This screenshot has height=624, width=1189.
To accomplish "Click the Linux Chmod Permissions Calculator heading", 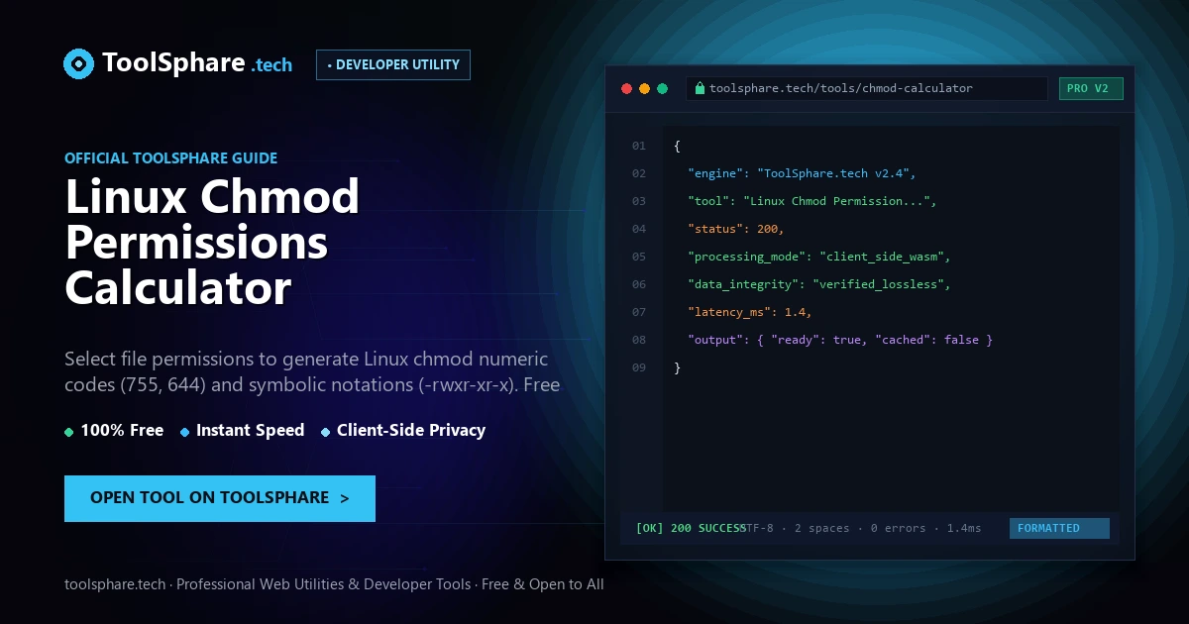I will pos(213,243).
